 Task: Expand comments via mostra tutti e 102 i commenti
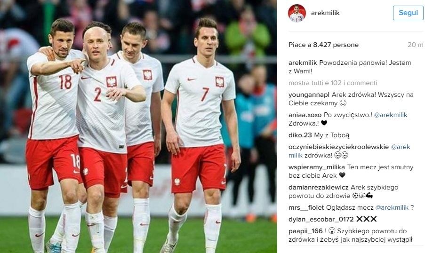333,83
